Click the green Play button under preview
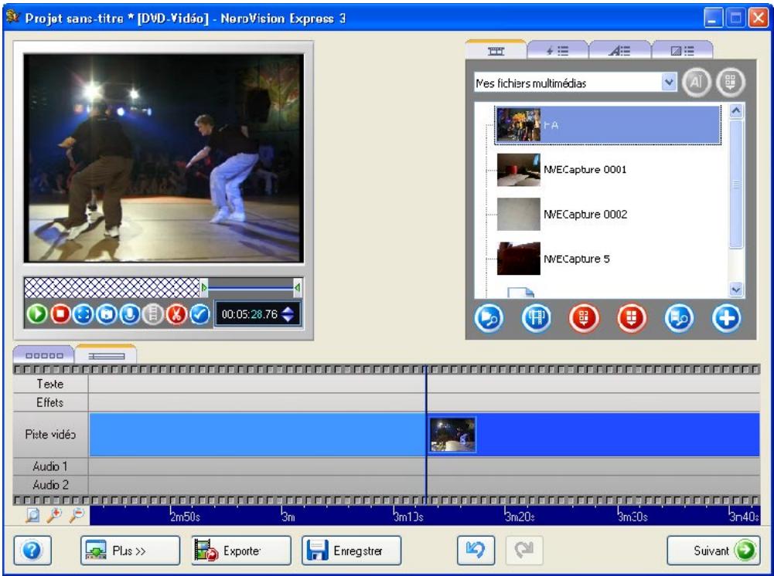Image resolution: width=774 pixels, height=576 pixels. 36,314
